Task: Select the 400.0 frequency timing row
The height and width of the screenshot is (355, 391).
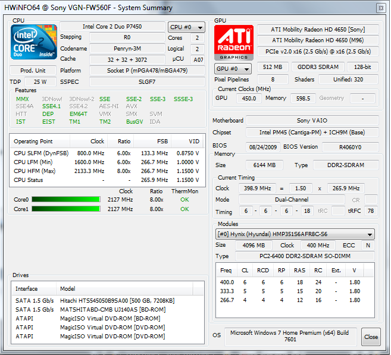Action: coord(295,282)
